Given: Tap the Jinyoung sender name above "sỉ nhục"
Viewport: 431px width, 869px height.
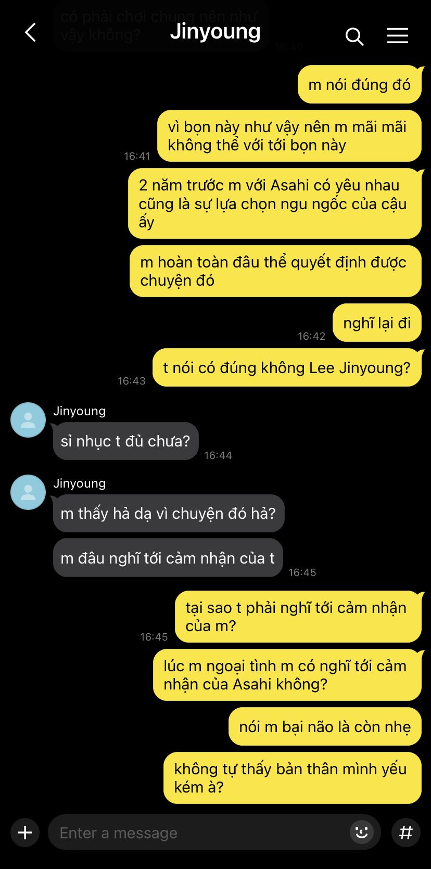Looking at the screenshot, I should (x=80, y=411).
